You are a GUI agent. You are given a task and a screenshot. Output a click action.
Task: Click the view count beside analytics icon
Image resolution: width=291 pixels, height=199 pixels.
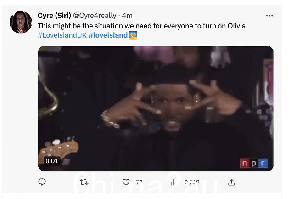pos(192,182)
